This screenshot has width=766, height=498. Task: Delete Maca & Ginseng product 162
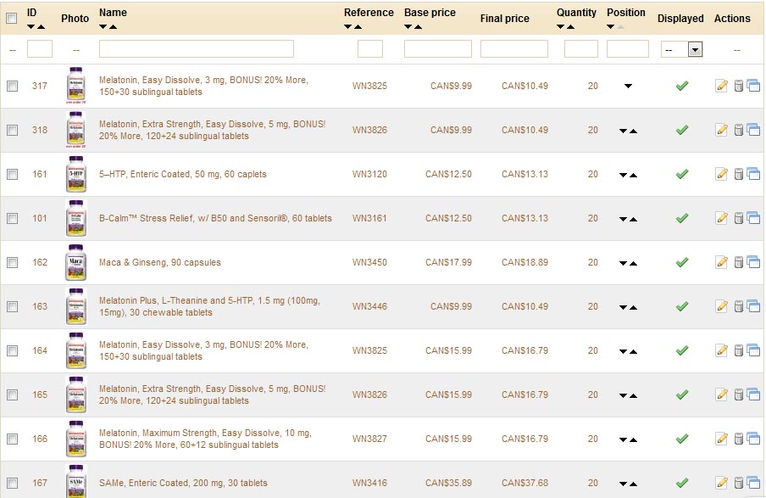(739, 262)
